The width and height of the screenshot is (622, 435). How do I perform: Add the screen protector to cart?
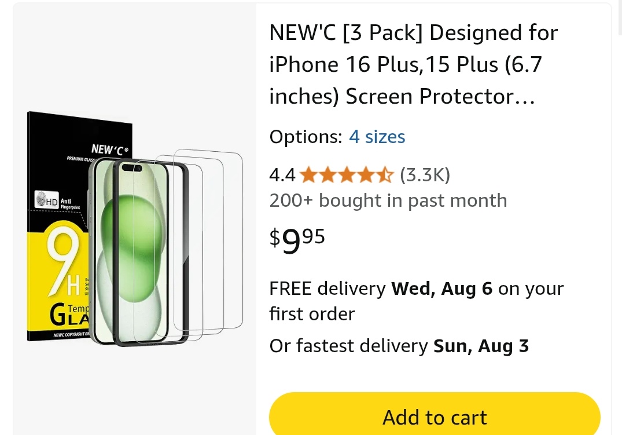[435, 415]
